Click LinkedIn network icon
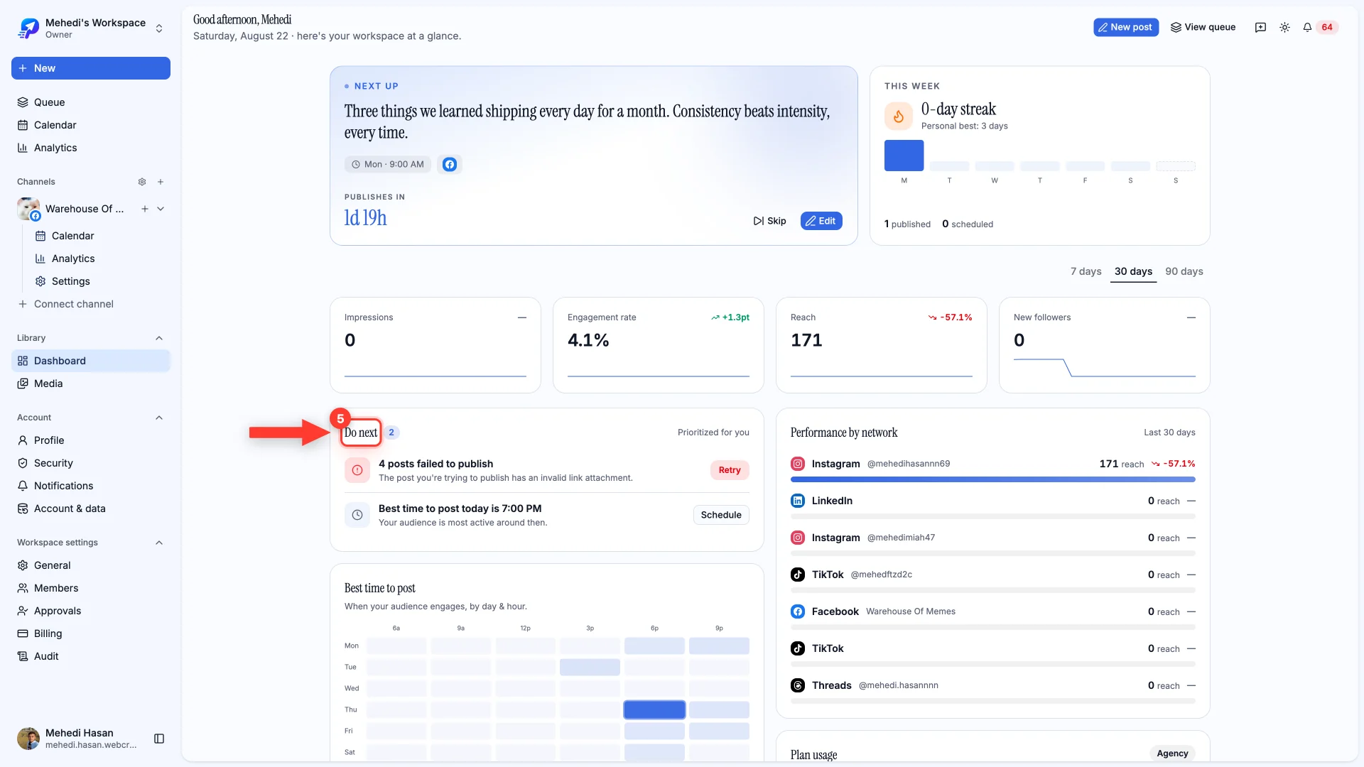 tap(798, 501)
